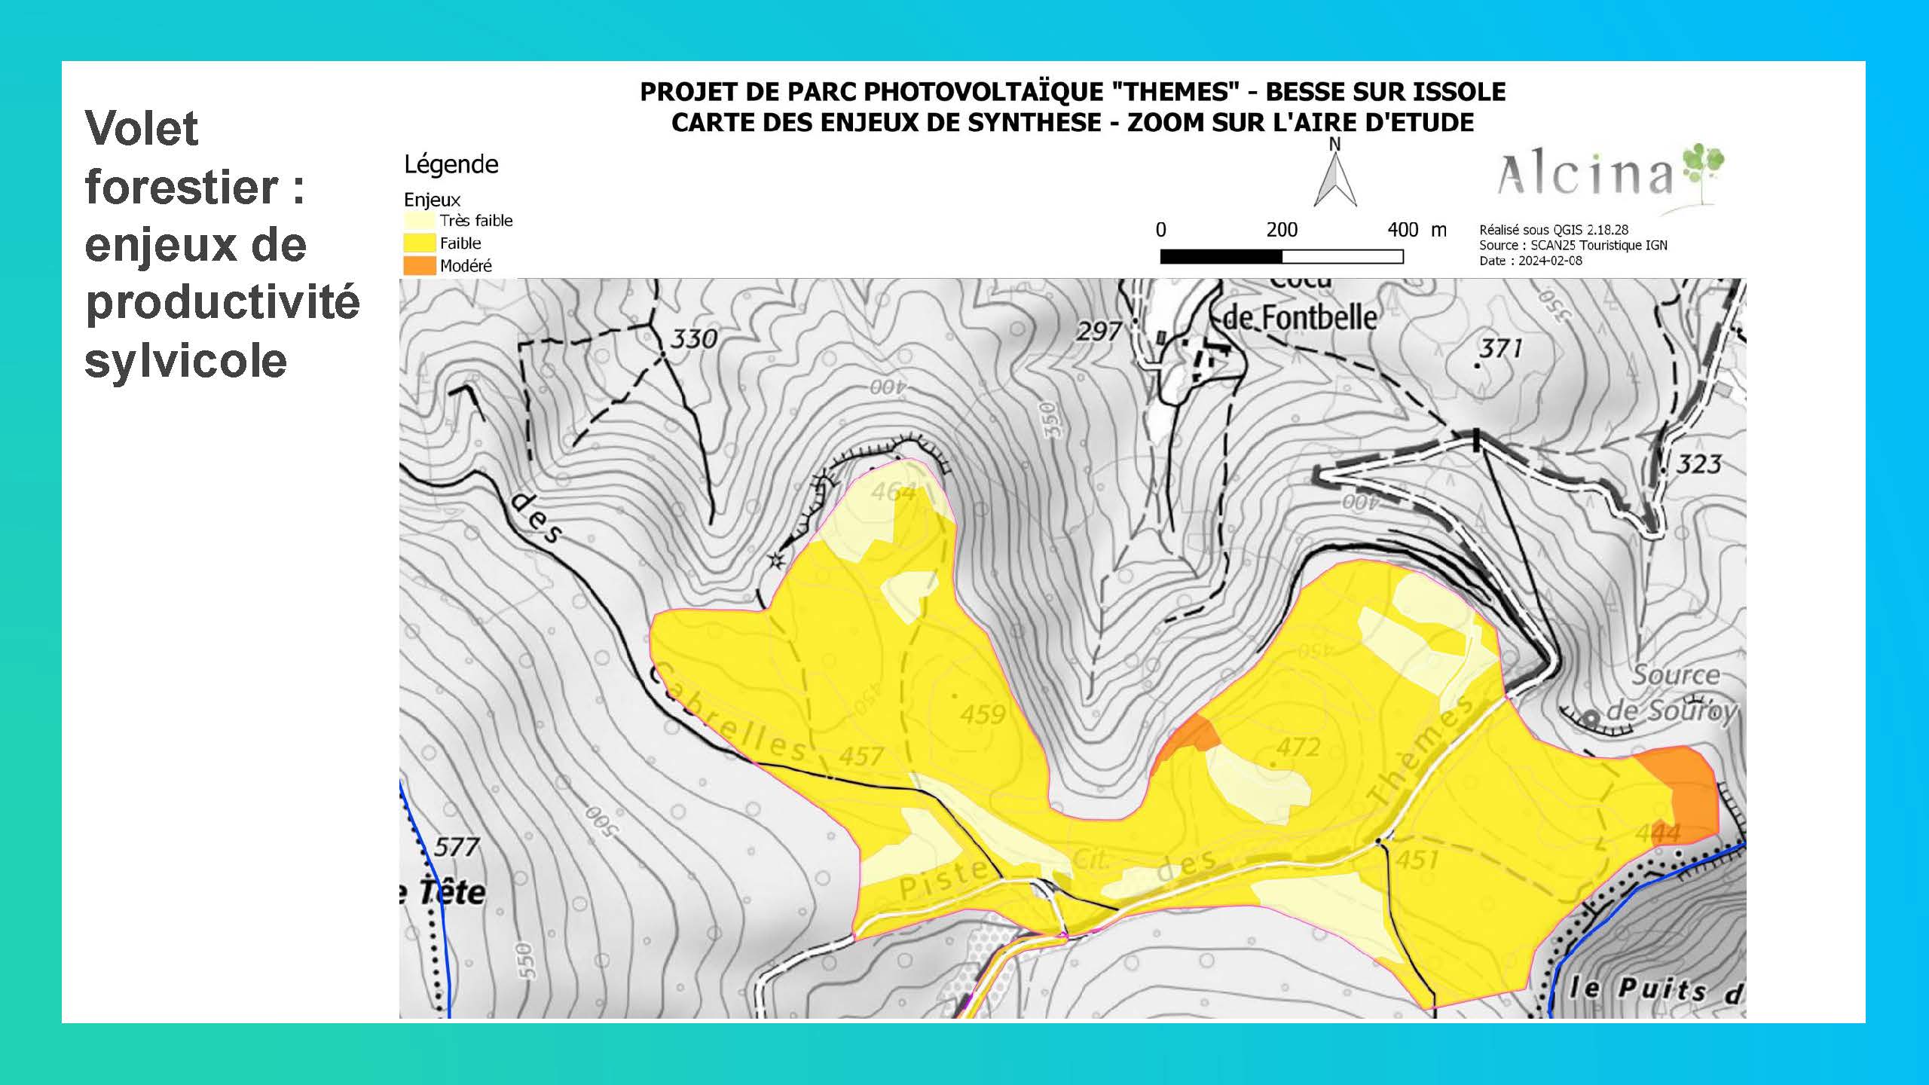Click the '200' scale label
This screenshot has width=1929, height=1085.
1282,230
